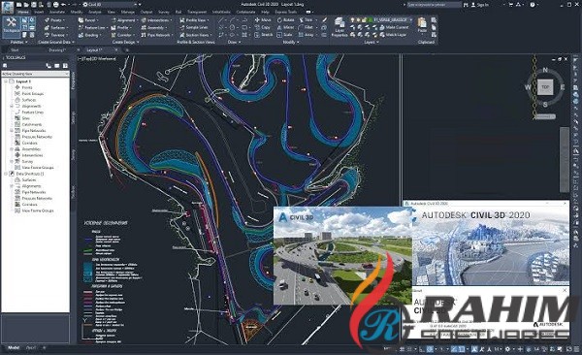Expand Alignments node under Layout 1
Screen dimensions: 582x355
(12, 106)
